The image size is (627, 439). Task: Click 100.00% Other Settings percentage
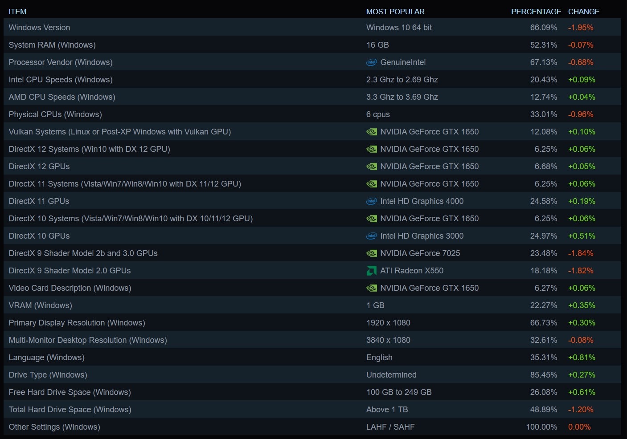click(541, 427)
